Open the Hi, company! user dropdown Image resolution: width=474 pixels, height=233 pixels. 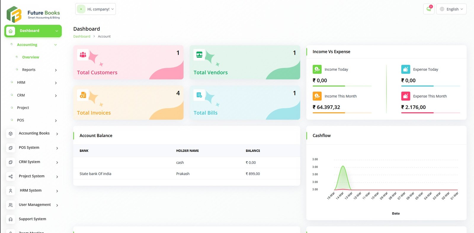click(x=95, y=9)
